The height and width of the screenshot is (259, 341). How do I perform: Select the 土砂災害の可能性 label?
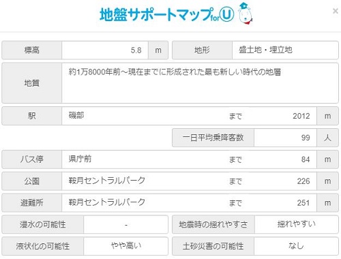213,246
